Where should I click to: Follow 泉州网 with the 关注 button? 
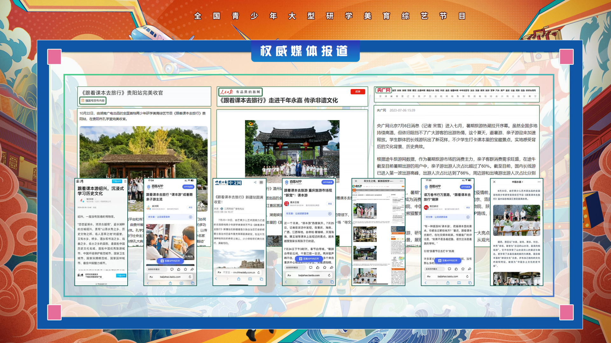tap(190, 207)
